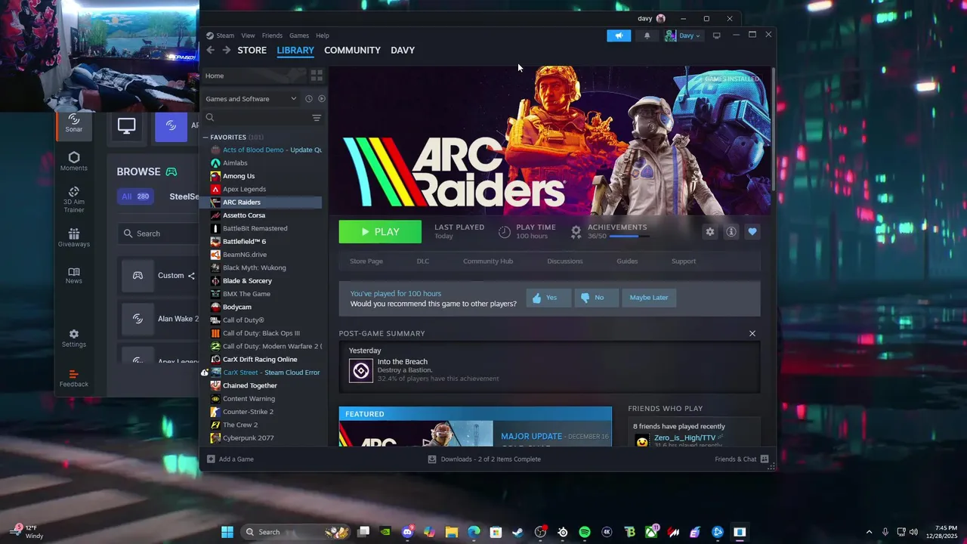Go forward with Steam's forward arrow
The width and height of the screenshot is (967, 544).
226,50
